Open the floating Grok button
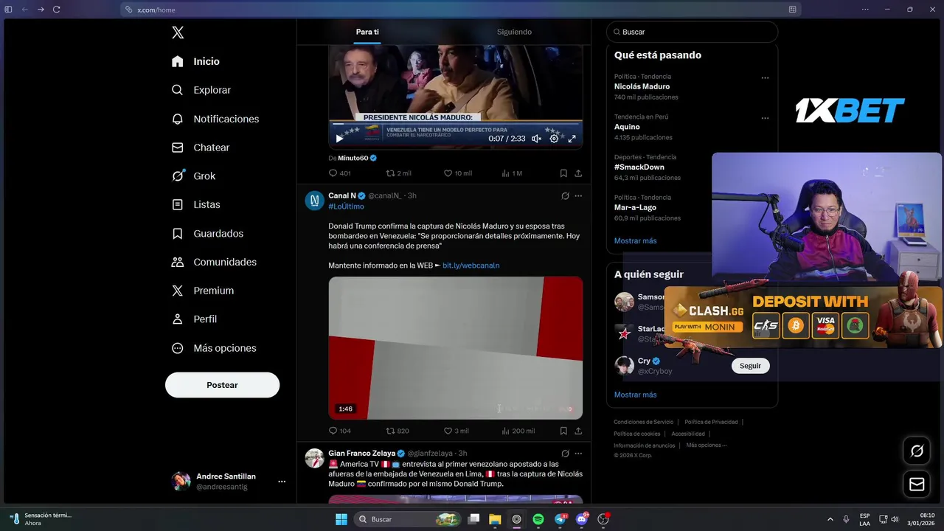944x531 pixels. [x=917, y=451]
